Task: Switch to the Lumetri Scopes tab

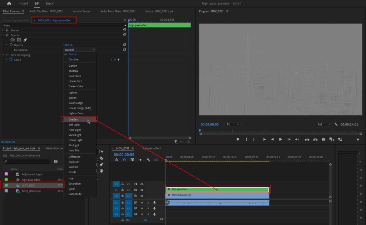Action: coord(81,11)
